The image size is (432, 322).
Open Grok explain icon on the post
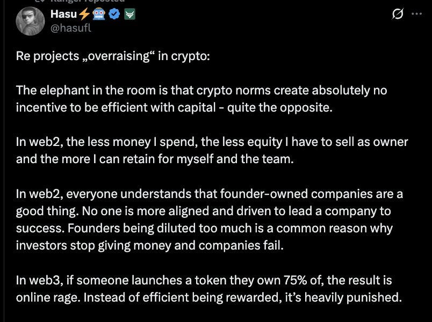[398, 14]
